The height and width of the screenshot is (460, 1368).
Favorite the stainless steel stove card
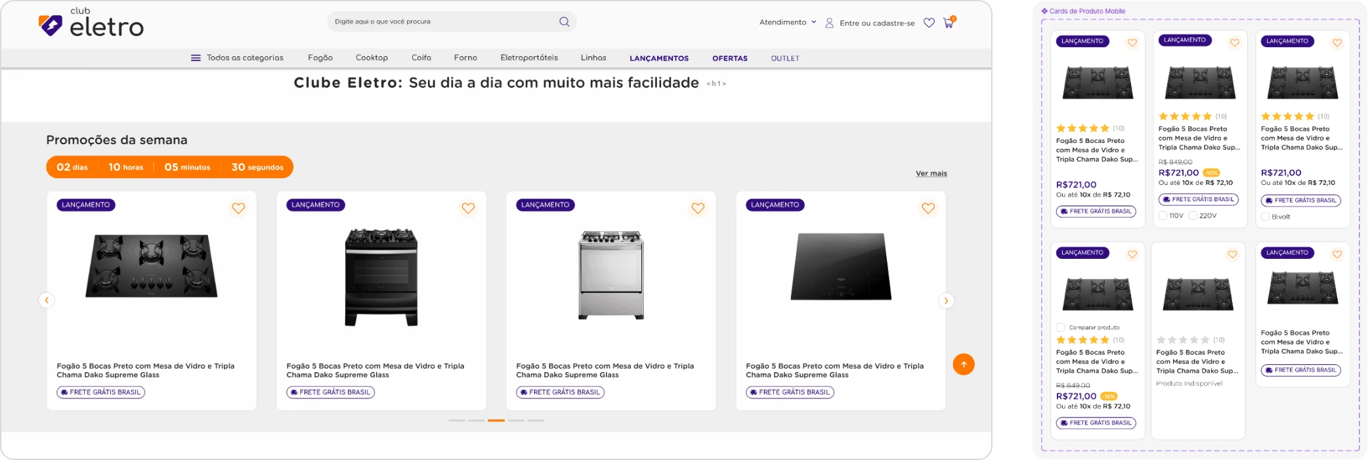coord(698,208)
